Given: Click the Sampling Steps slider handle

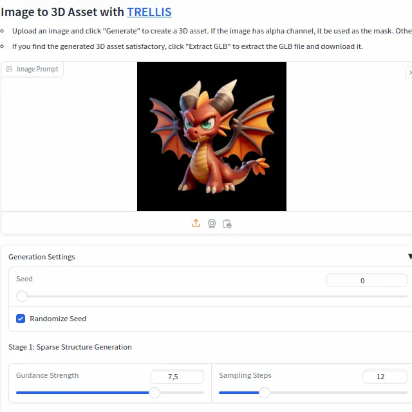Looking at the screenshot, I should 265,393.
